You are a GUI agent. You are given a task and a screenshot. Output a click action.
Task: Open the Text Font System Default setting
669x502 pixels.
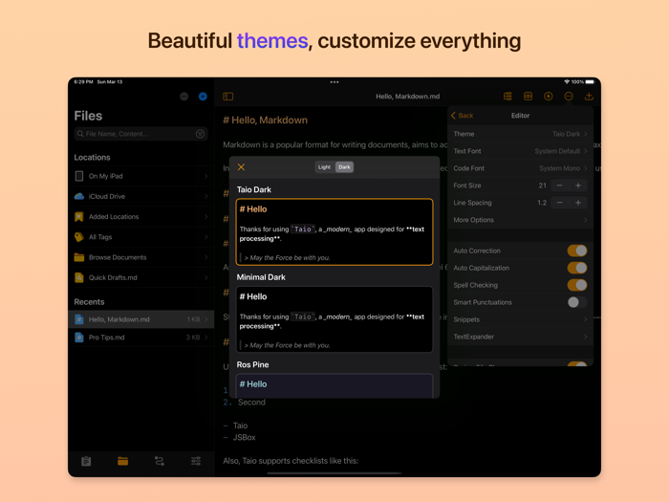(x=521, y=151)
